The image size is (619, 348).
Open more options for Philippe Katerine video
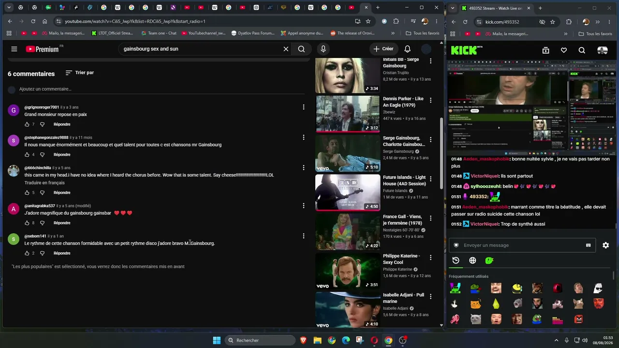430,258
